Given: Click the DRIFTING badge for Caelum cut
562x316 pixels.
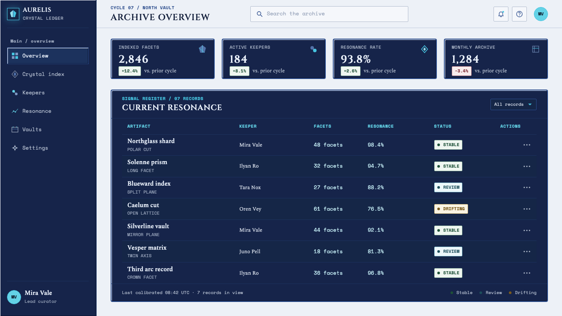Looking at the screenshot, I should (451, 209).
